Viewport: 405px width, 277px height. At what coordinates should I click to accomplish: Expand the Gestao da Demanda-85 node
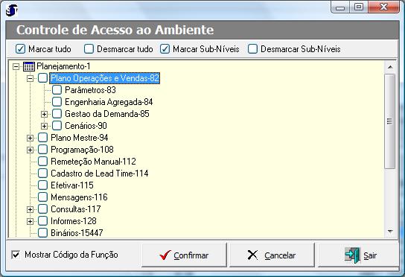pos(44,114)
